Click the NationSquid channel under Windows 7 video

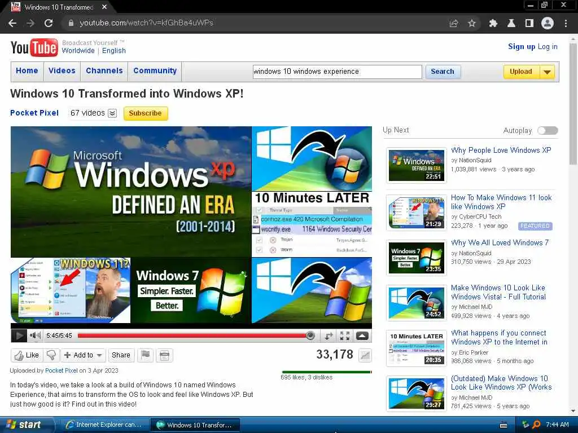pos(475,253)
